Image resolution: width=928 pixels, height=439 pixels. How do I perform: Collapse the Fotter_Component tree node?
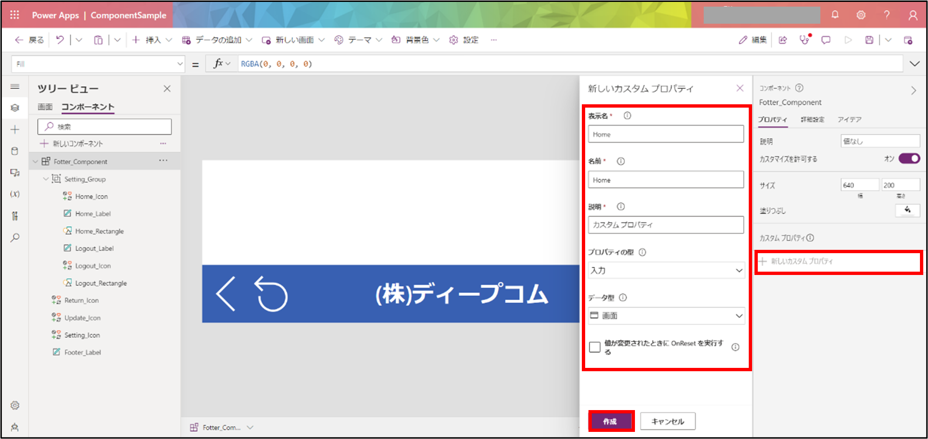36,162
